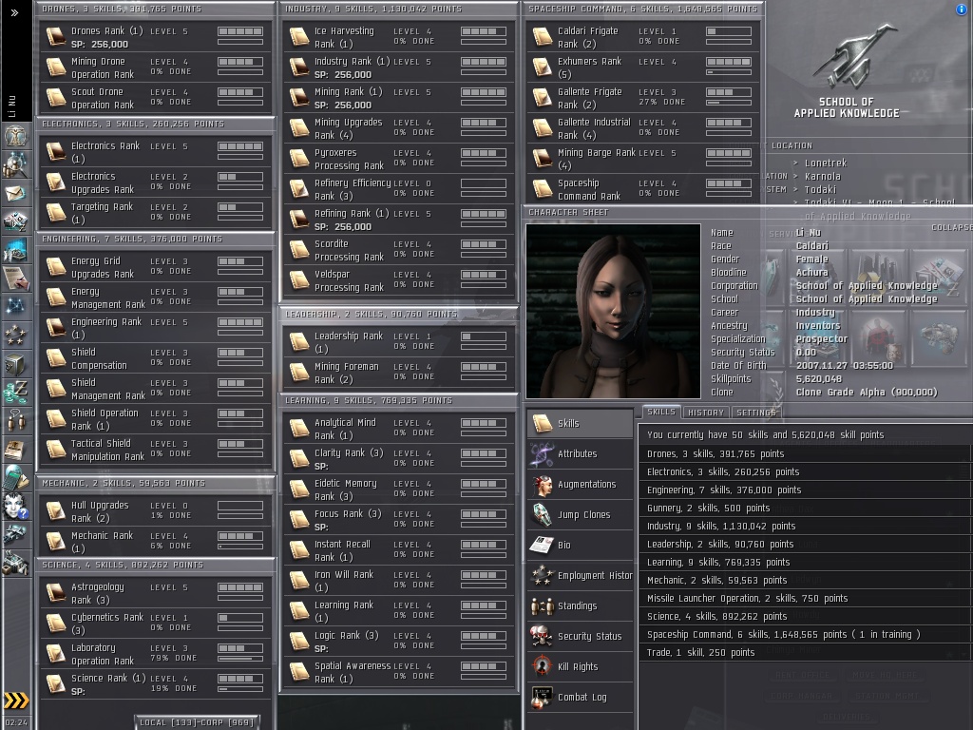Open the Augmentations section
This screenshot has width=973, height=730.
(x=580, y=484)
